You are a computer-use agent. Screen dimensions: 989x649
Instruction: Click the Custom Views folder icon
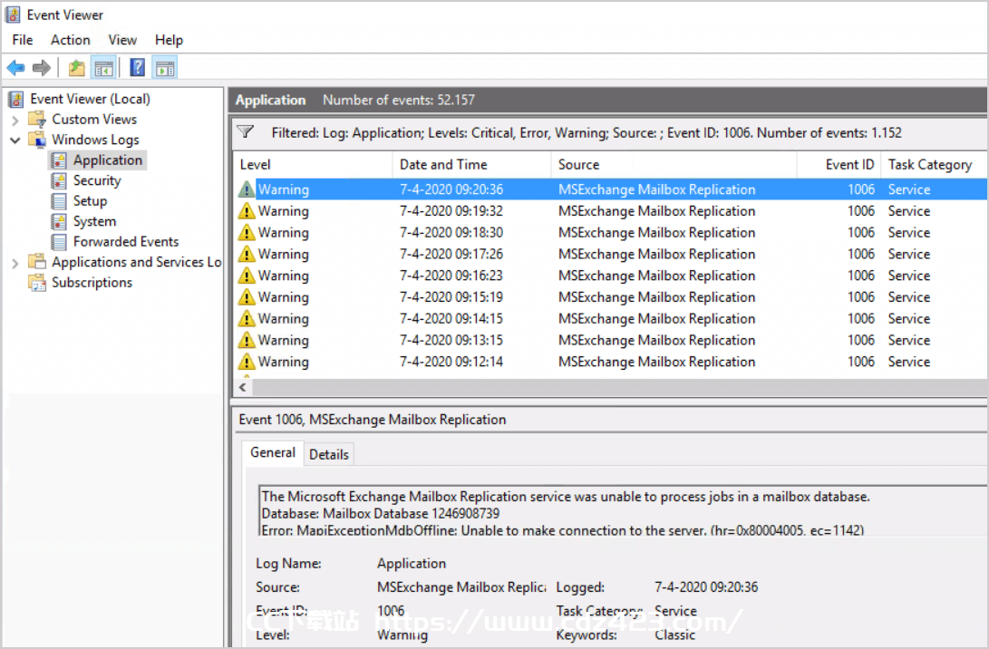click(37, 120)
